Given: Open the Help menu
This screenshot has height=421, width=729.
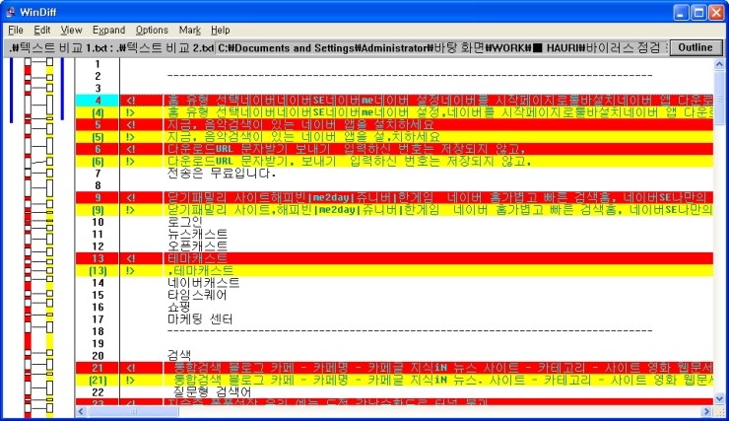Looking at the screenshot, I should click(221, 31).
